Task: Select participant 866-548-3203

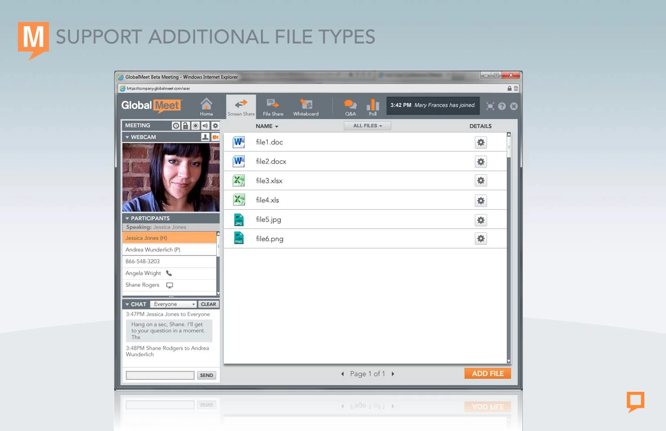Action: point(169,262)
